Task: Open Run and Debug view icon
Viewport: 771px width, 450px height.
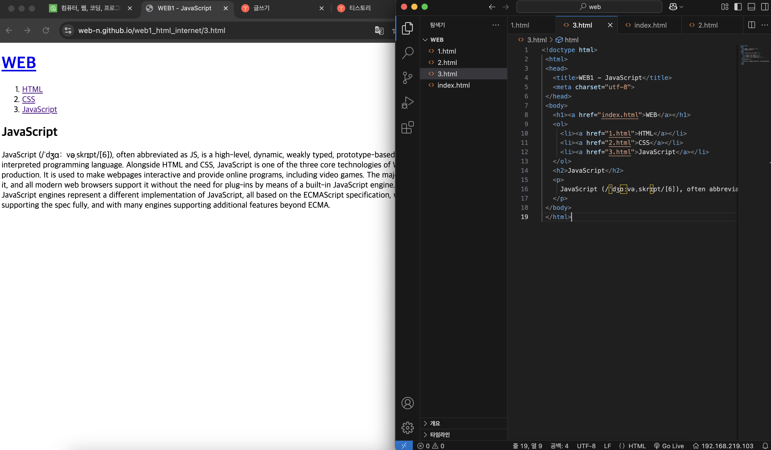Action: click(407, 103)
